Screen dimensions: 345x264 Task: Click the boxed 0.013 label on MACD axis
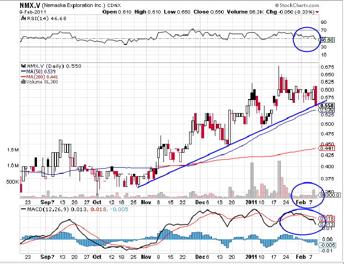(x=327, y=225)
